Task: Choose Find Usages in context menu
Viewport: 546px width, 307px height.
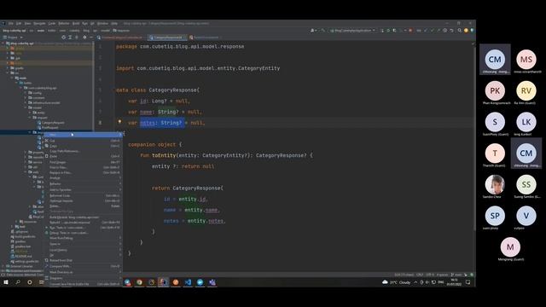Action: [84, 162]
